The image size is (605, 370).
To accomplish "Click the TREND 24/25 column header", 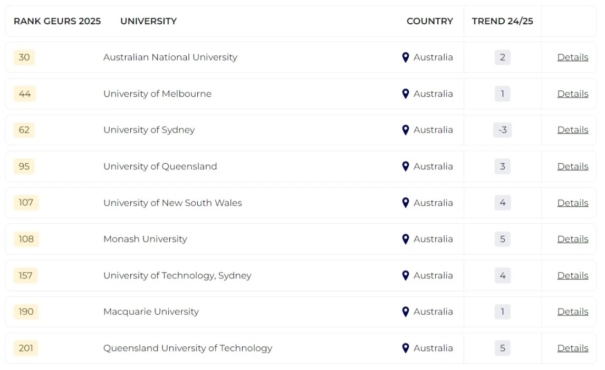I will [x=502, y=21].
